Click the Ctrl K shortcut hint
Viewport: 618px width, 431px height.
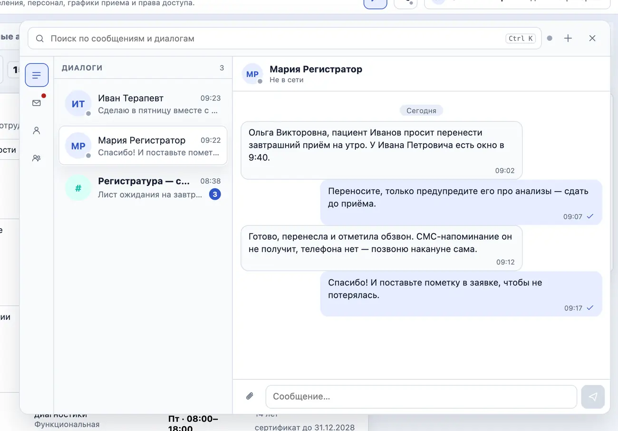521,39
